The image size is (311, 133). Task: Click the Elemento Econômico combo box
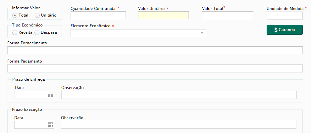click(138, 33)
